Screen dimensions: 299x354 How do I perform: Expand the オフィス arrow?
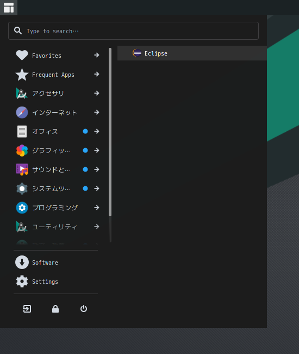(97, 131)
